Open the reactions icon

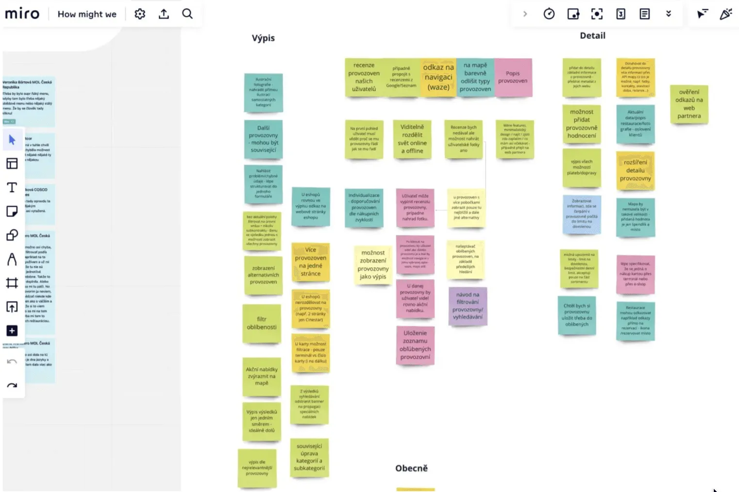point(726,14)
